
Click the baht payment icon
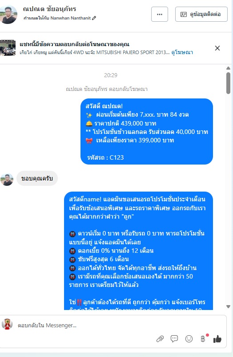tap(203, 339)
